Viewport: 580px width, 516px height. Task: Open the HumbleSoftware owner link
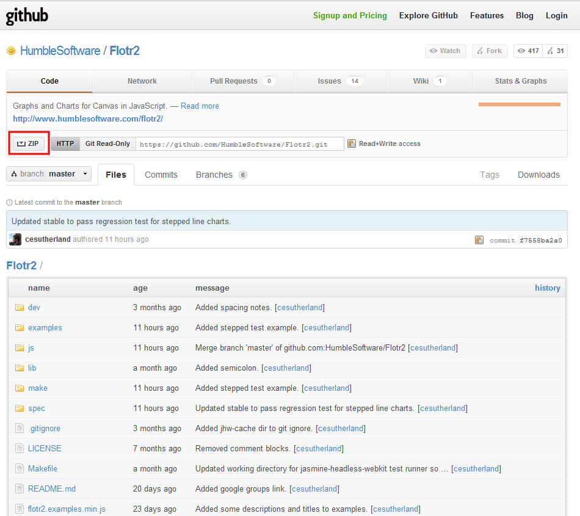60,51
